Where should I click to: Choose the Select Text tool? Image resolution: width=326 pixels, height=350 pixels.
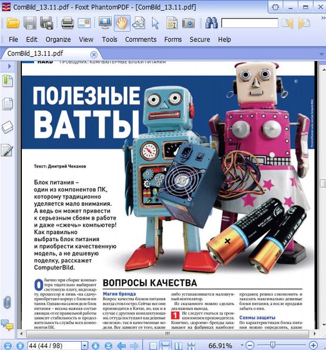coord(172,23)
